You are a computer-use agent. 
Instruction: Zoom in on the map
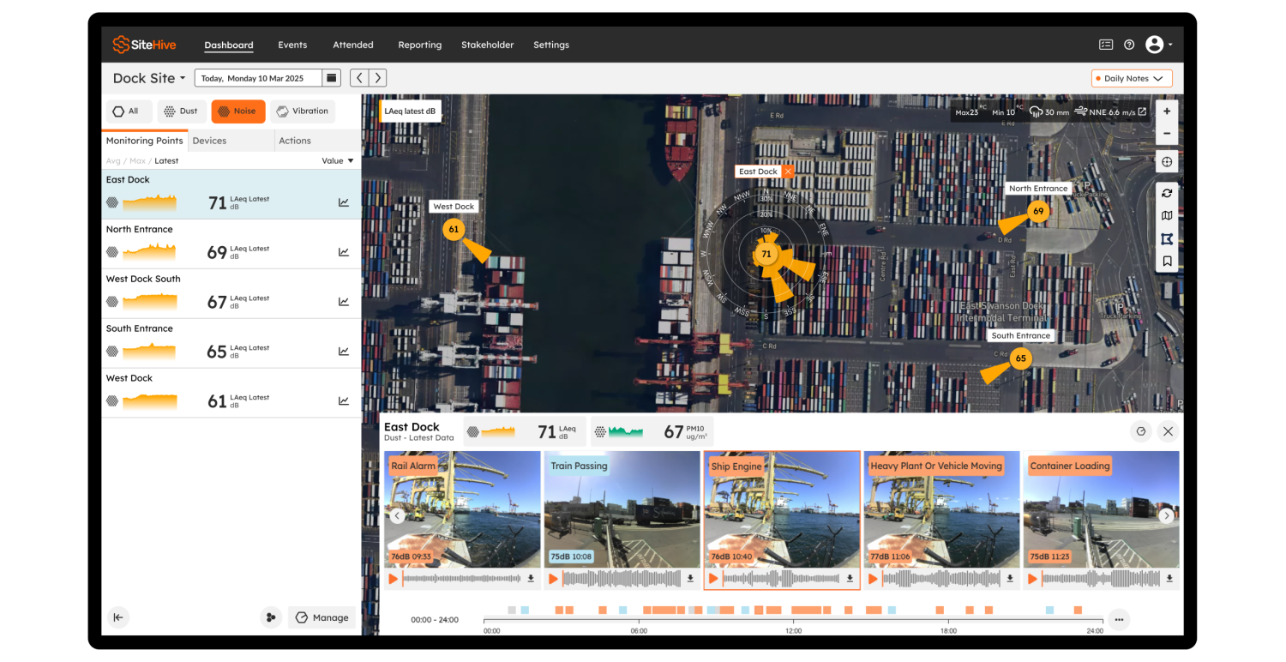pyautogui.click(x=1167, y=111)
